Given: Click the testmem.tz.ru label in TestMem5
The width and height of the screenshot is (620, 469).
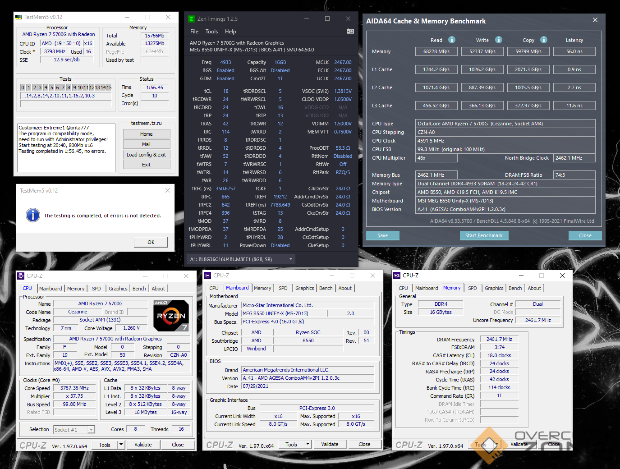Looking at the screenshot, I should [146, 123].
